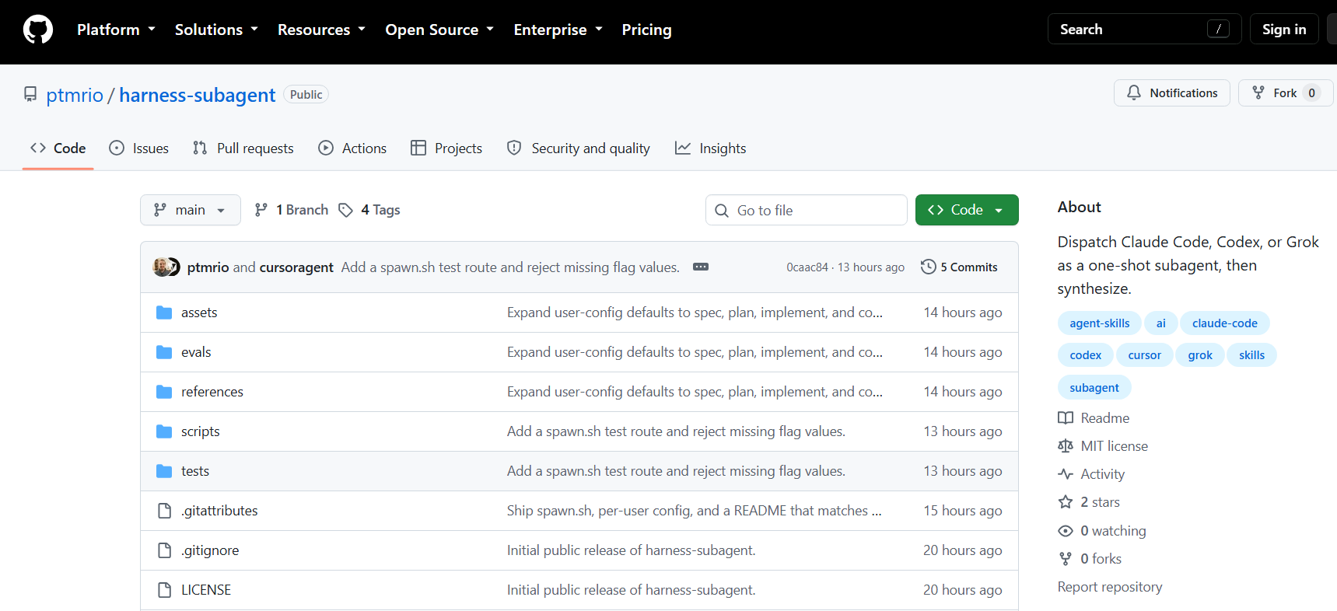
Task: Click the folder icon for scripts
Action: click(164, 431)
